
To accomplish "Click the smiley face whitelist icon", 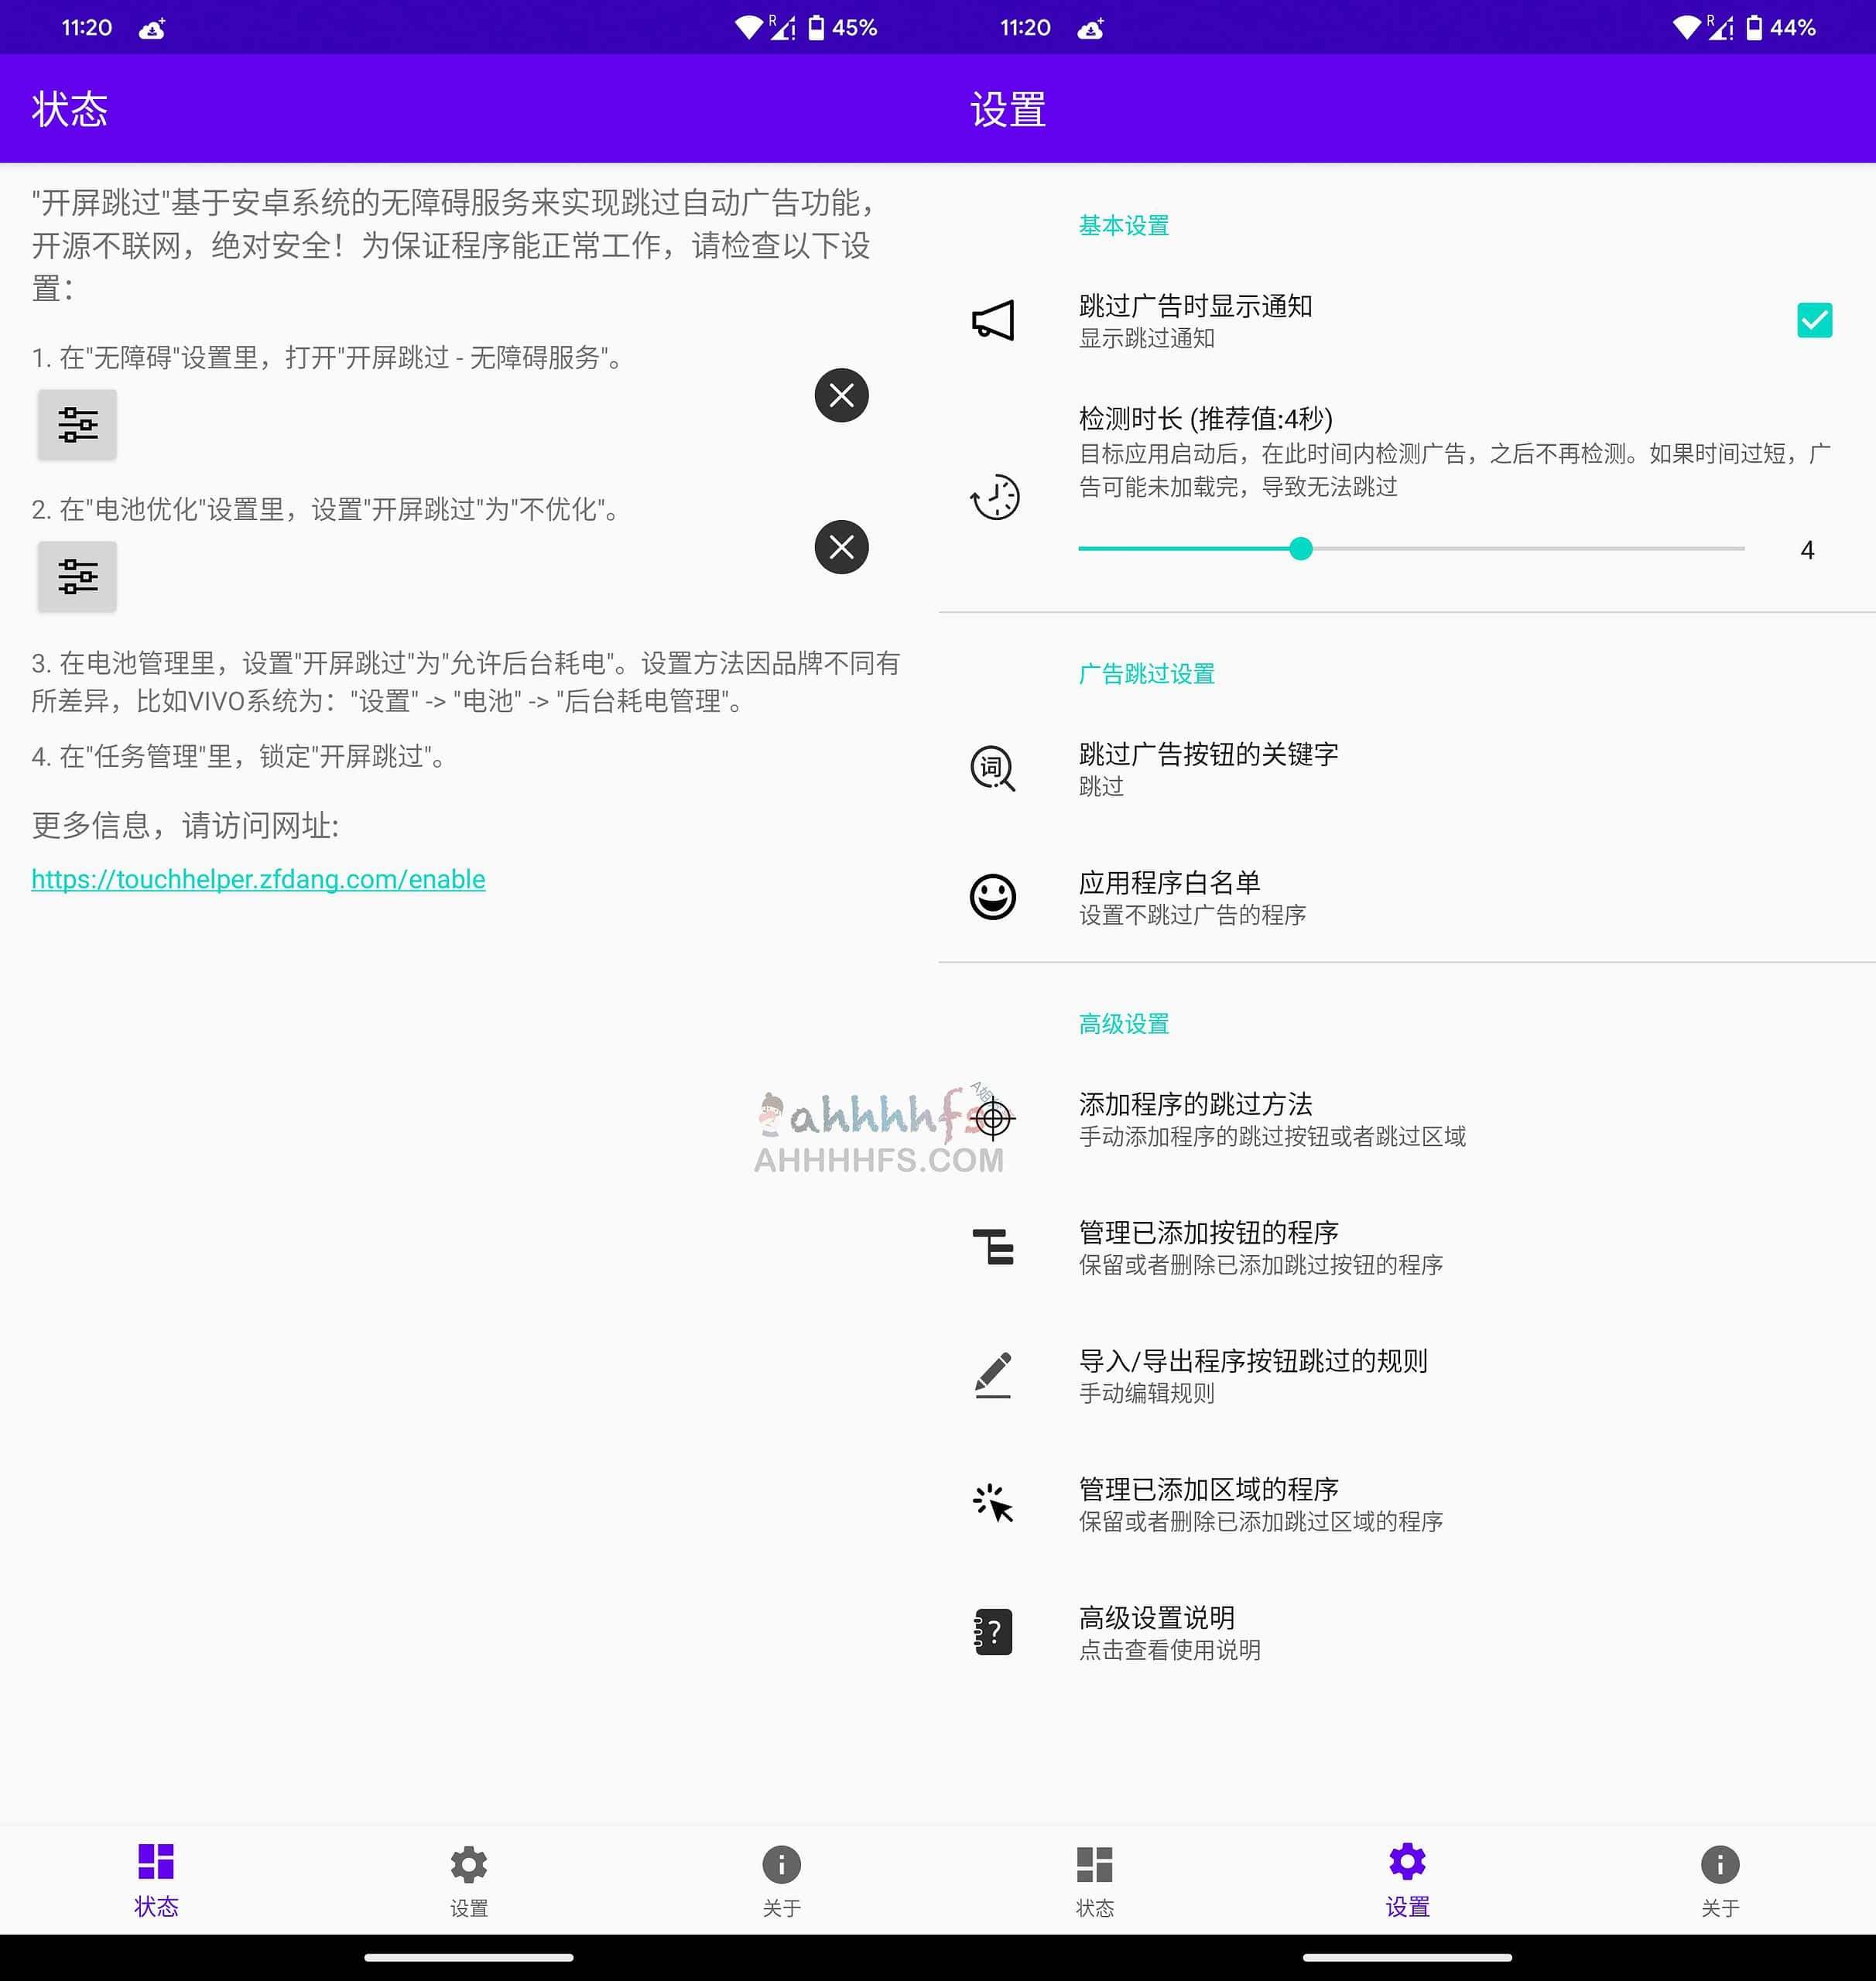I will click(x=992, y=897).
